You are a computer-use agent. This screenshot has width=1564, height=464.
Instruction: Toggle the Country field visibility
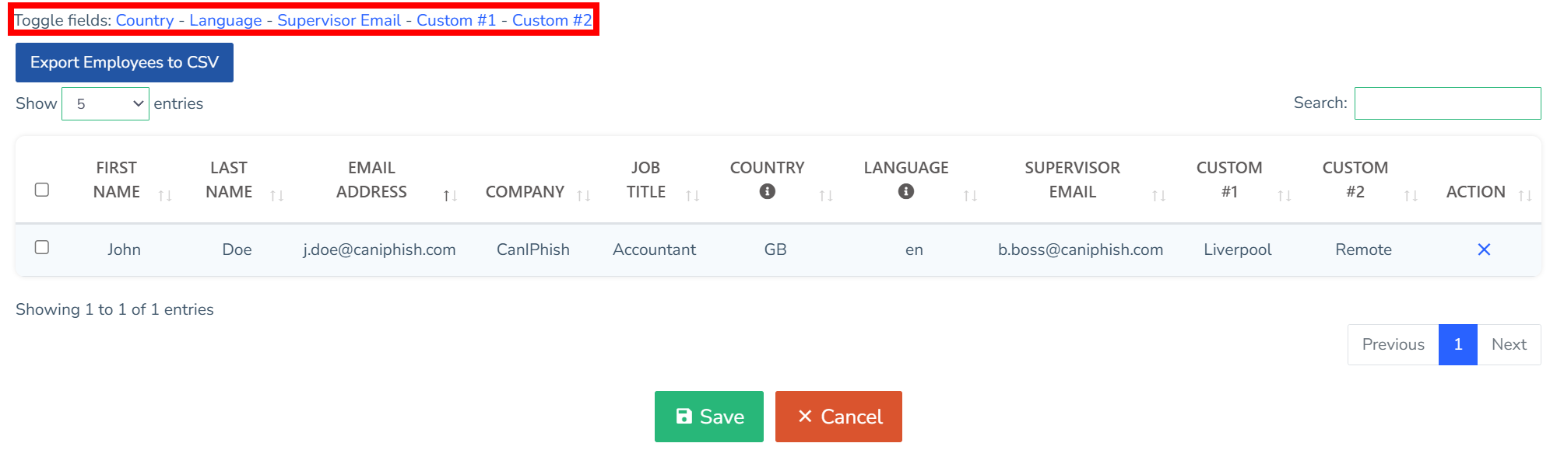pyautogui.click(x=145, y=20)
